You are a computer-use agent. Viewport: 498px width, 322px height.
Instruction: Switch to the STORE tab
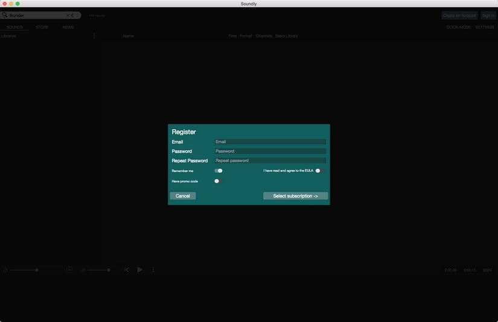point(42,27)
